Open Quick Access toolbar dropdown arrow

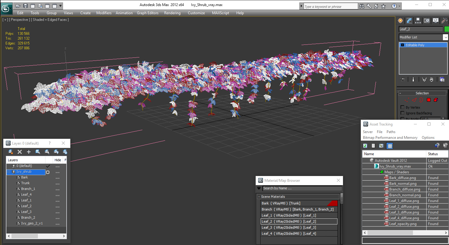click(61, 6)
